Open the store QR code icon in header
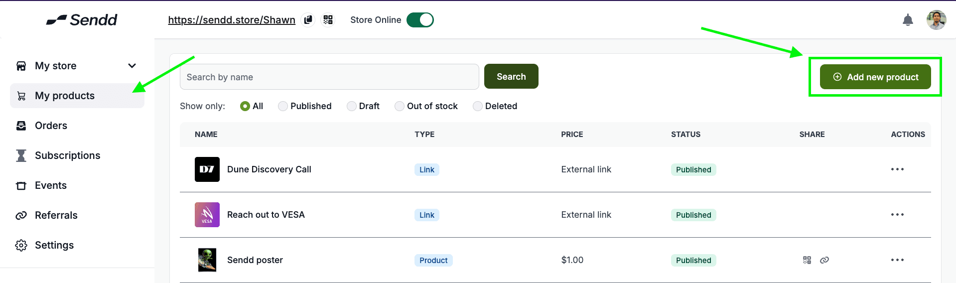956x283 pixels. pos(328,20)
